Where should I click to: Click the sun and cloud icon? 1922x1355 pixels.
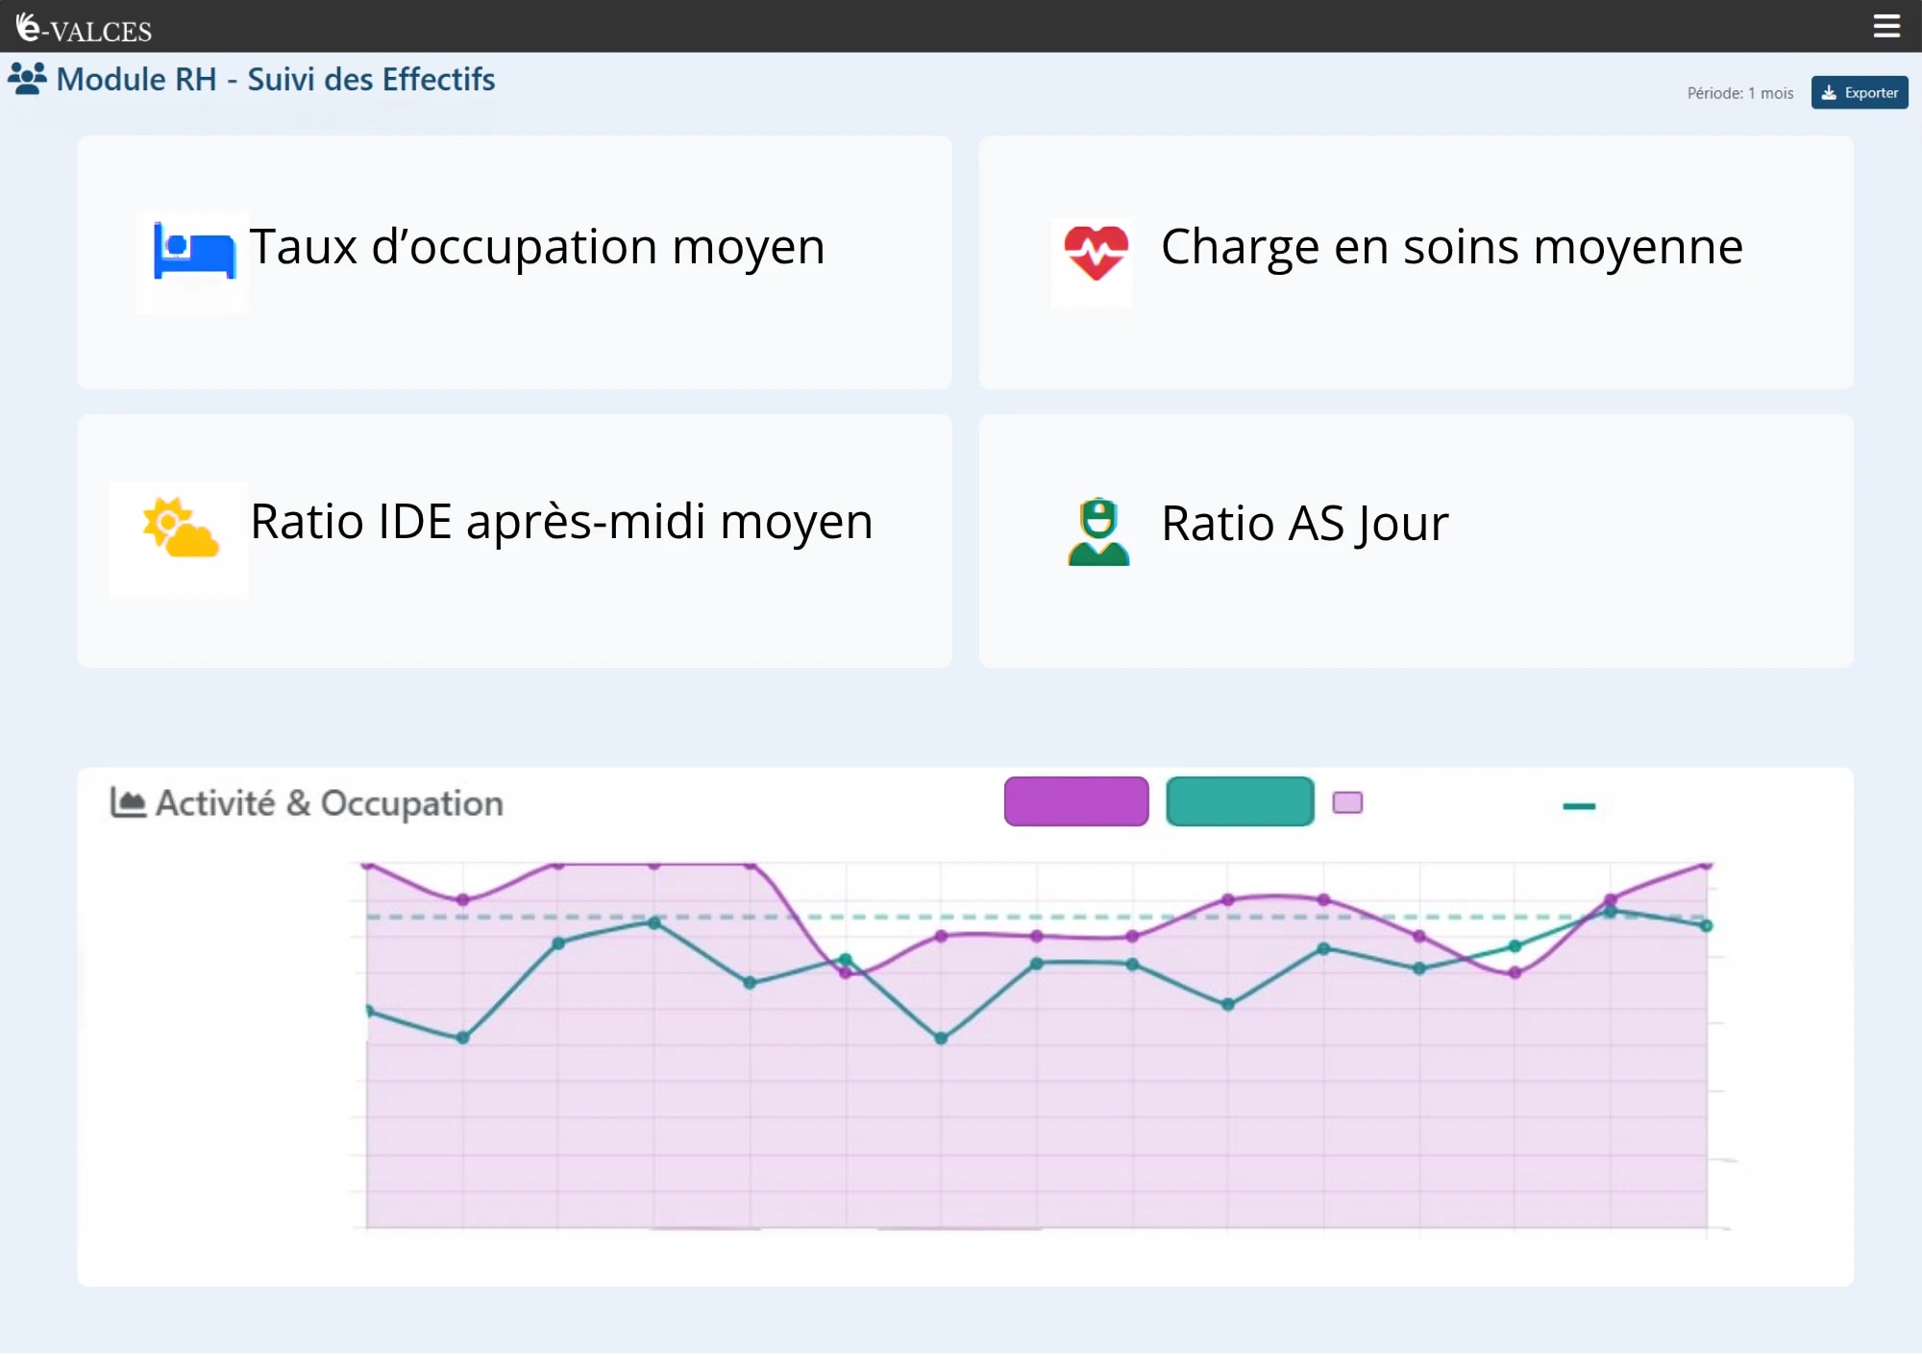click(x=180, y=528)
